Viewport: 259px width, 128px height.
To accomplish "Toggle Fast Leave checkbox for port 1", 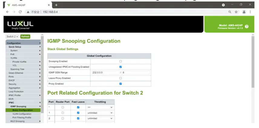I will [78, 113].
